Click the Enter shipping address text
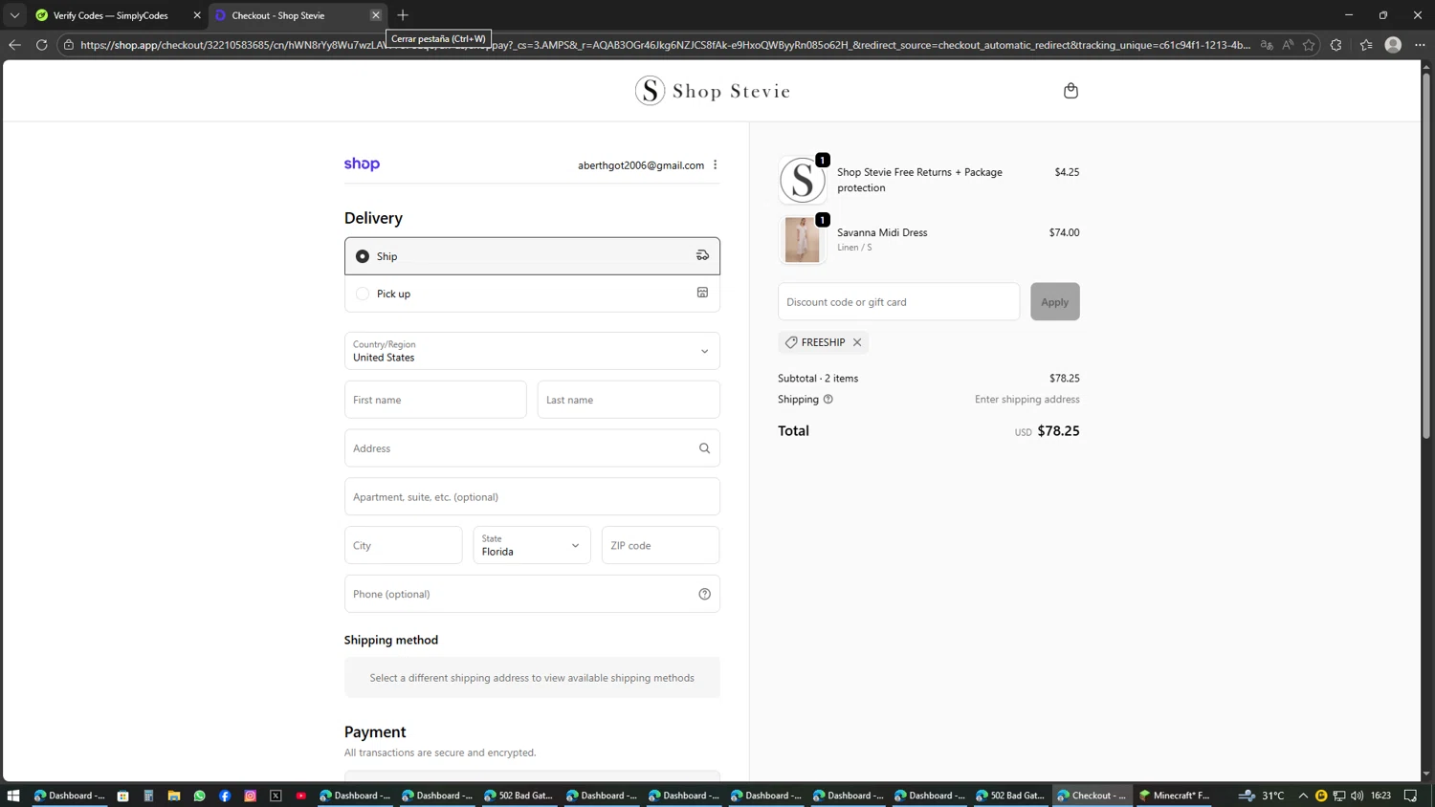This screenshot has width=1435, height=807. [x=1027, y=400]
